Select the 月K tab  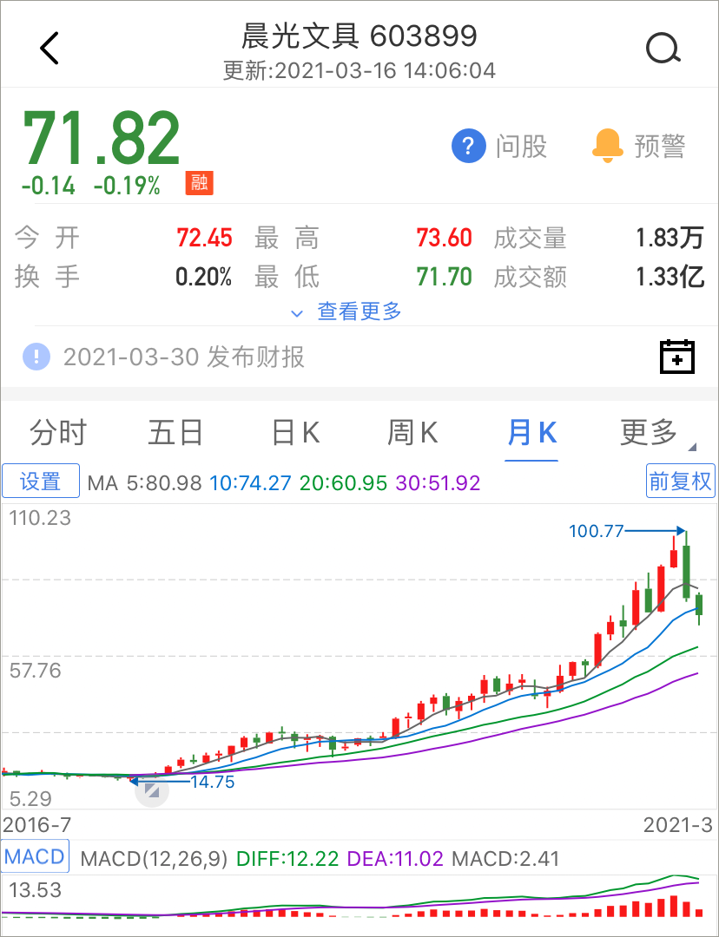(x=531, y=432)
